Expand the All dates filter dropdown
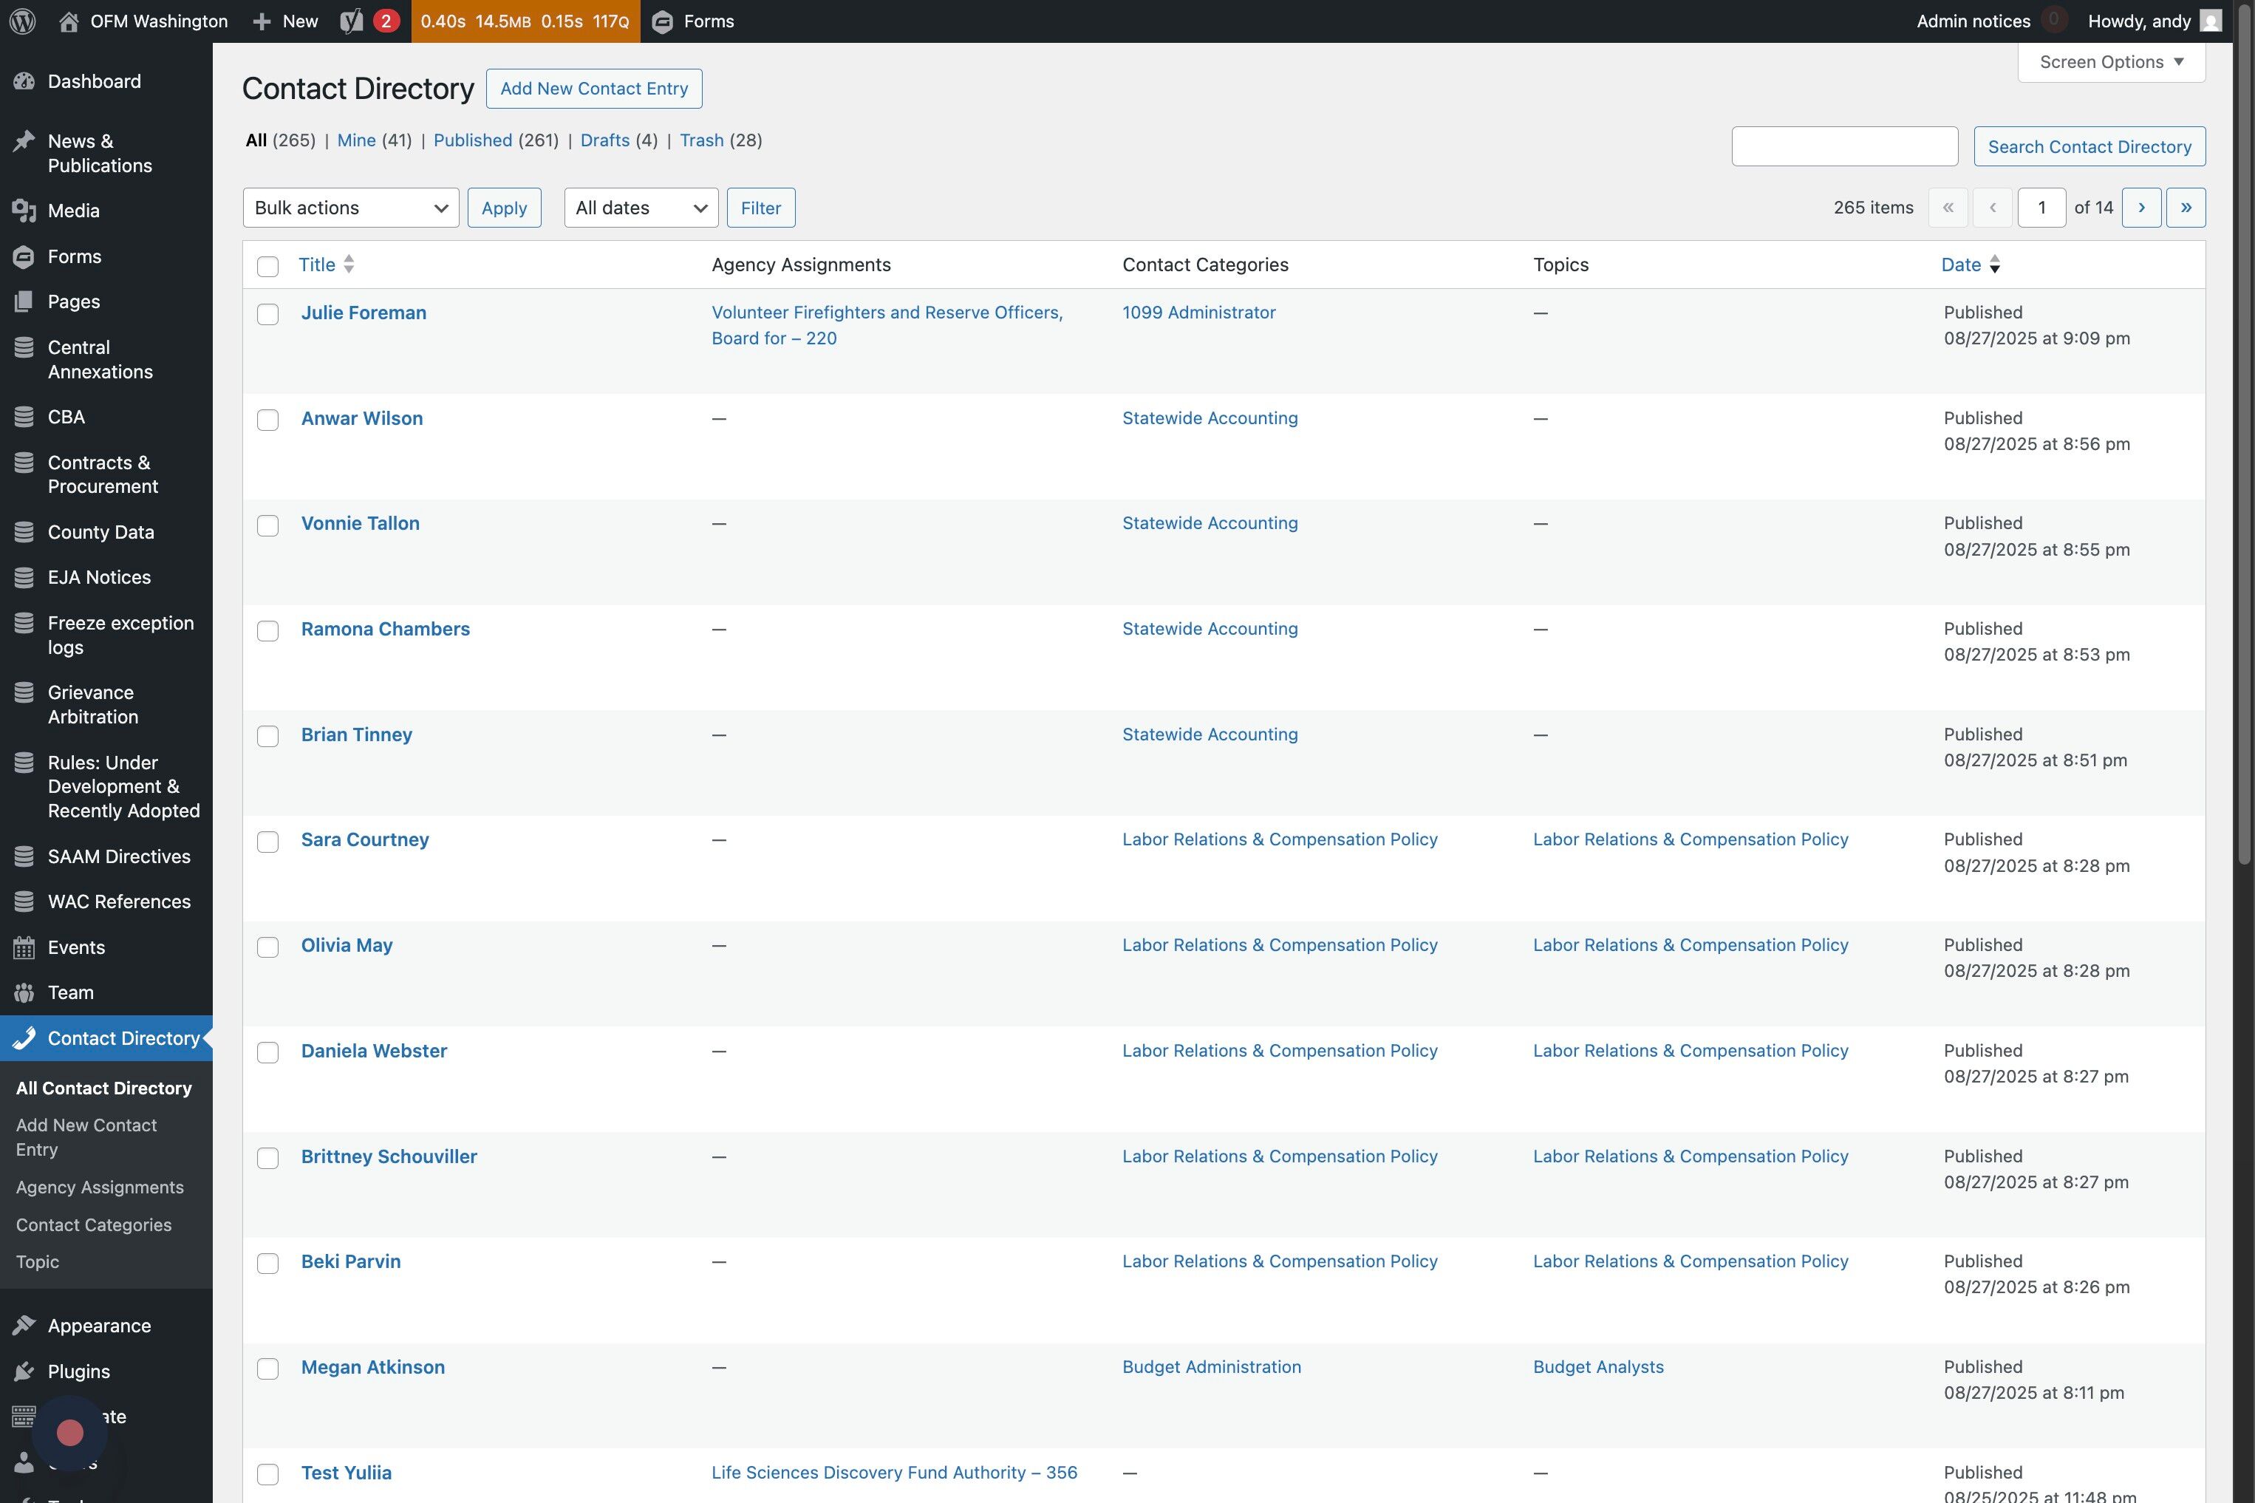 click(x=640, y=208)
